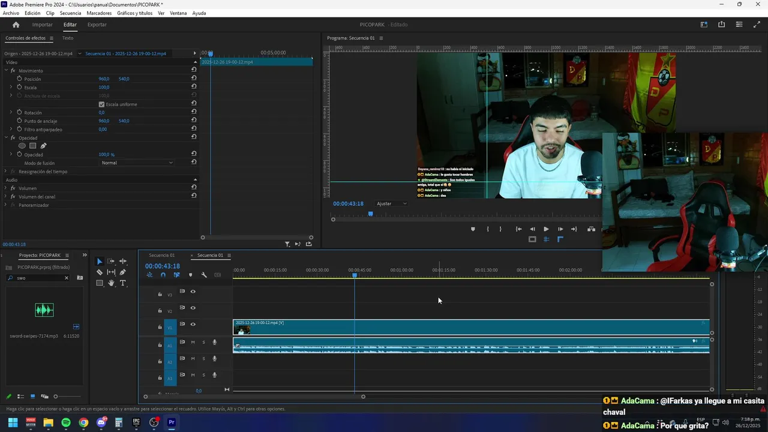The height and width of the screenshot is (432, 768).
Task: Collapse the Opacidad effect group
Action: [5, 137]
